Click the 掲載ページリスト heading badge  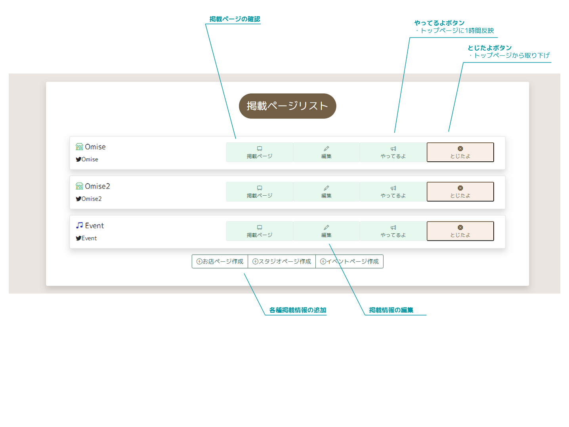[x=287, y=106]
